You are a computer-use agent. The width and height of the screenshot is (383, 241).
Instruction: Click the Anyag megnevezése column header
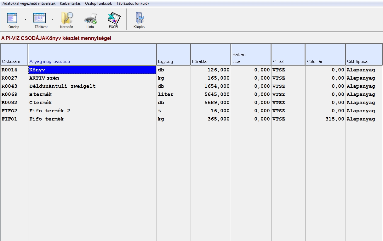tap(92, 55)
